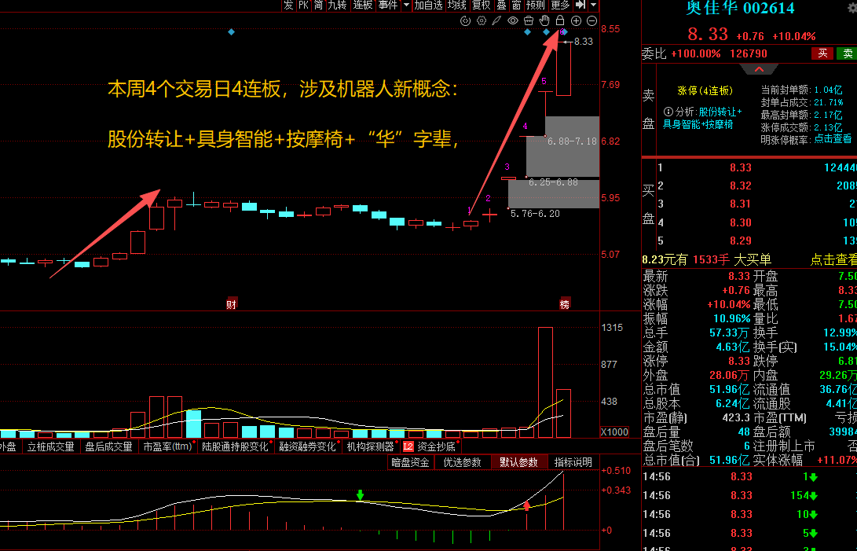
Task: Choose the 默认参数 option
Action: [x=518, y=462]
